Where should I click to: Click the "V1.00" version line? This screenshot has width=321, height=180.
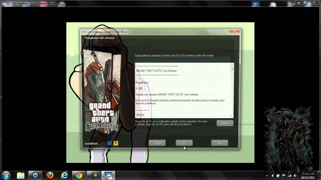coord(139,88)
